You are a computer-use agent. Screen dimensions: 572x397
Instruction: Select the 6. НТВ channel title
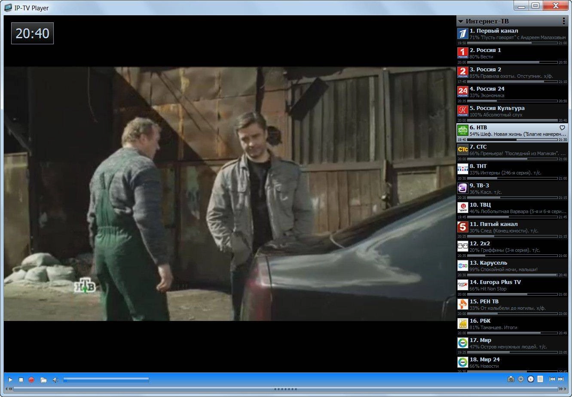(478, 128)
